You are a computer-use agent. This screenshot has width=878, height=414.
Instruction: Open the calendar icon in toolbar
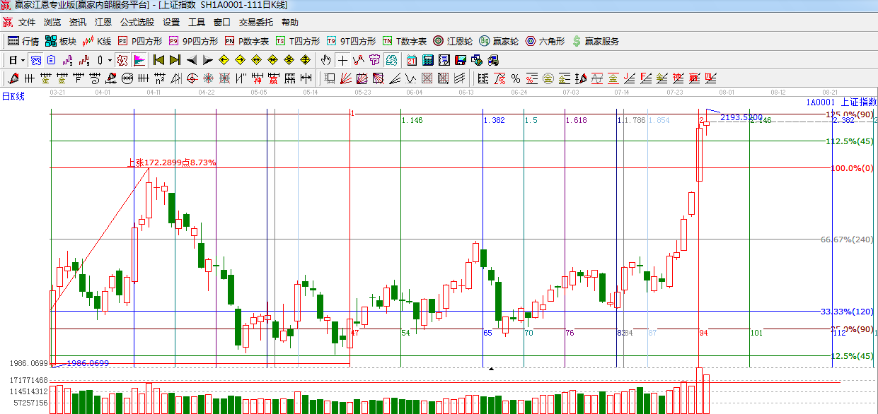point(412,60)
